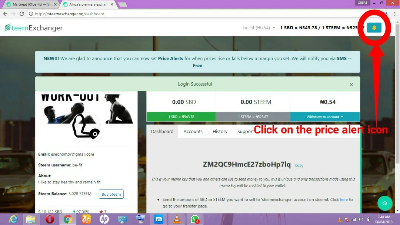Click the battery tray icon

(369, 219)
